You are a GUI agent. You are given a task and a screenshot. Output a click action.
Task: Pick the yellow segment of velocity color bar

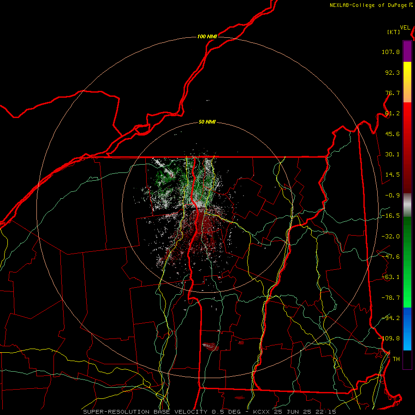tap(407, 82)
